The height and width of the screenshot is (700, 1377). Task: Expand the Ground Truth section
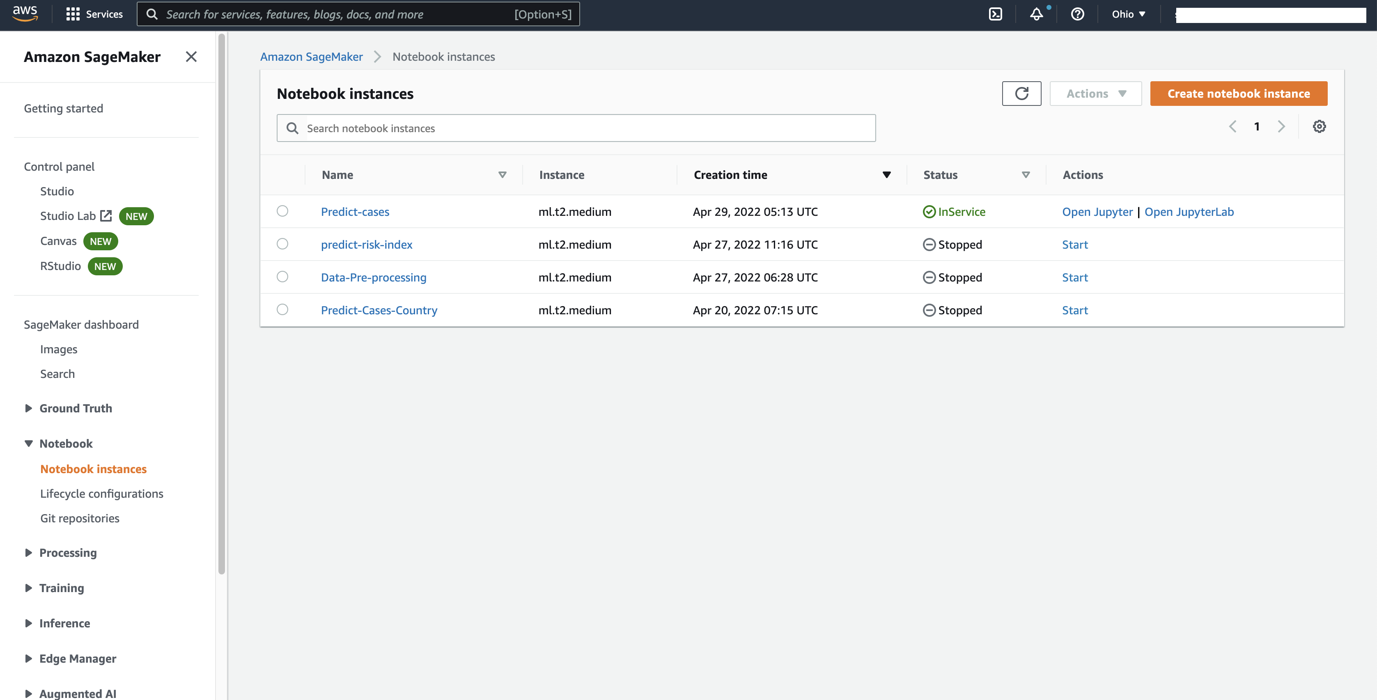click(x=29, y=408)
